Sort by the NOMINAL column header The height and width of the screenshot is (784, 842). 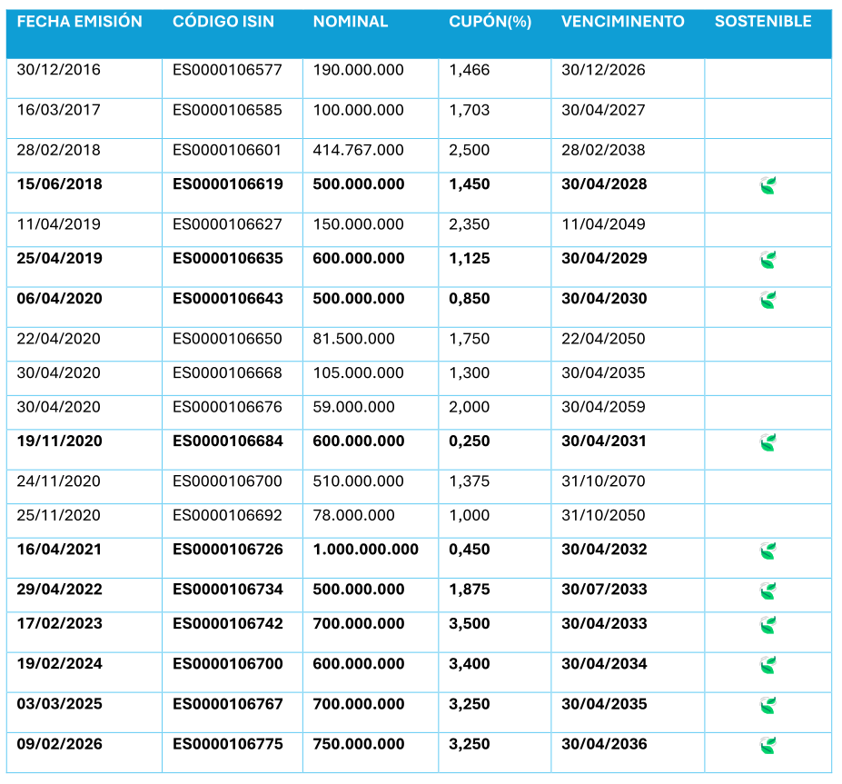[x=351, y=22]
